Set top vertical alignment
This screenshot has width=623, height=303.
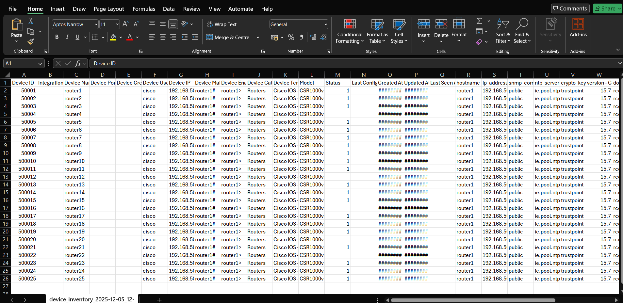pyautogui.click(x=152, y=24)
